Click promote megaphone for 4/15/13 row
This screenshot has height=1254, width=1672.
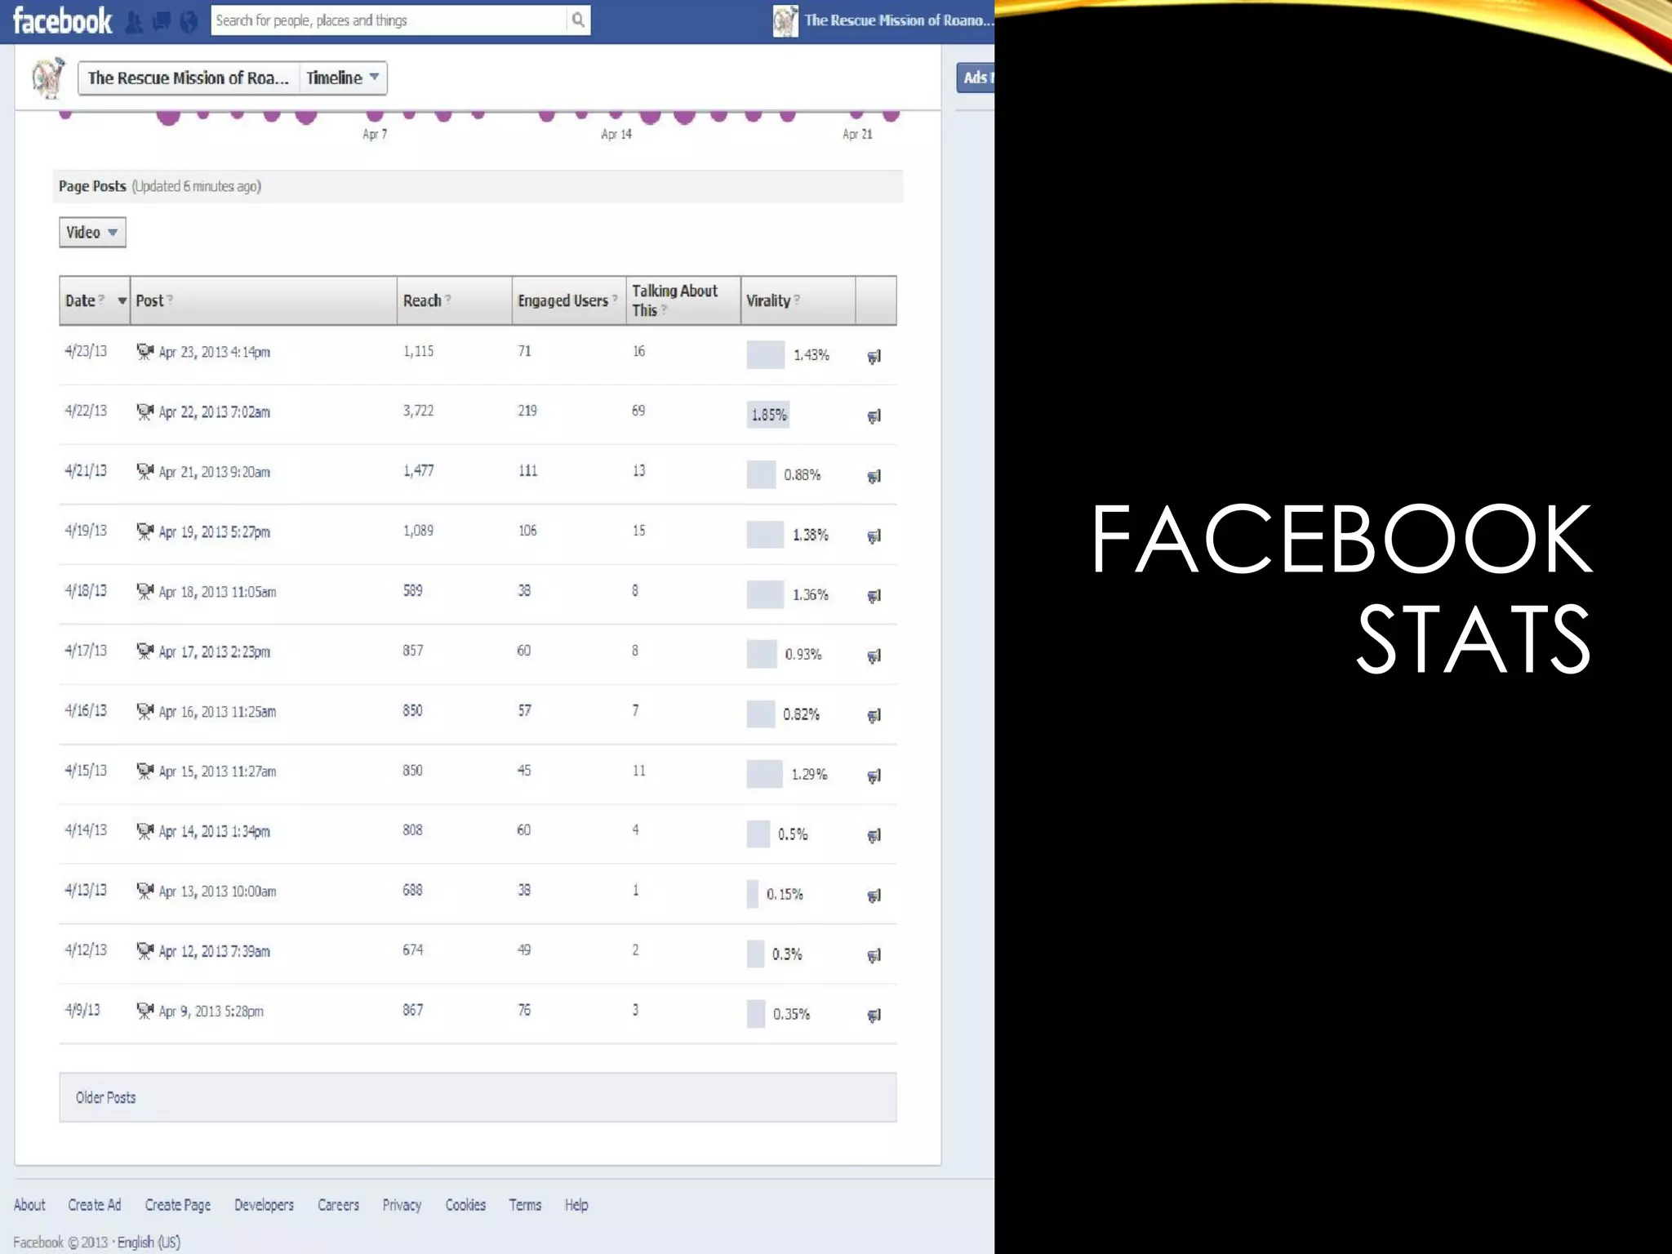(874, 776)
